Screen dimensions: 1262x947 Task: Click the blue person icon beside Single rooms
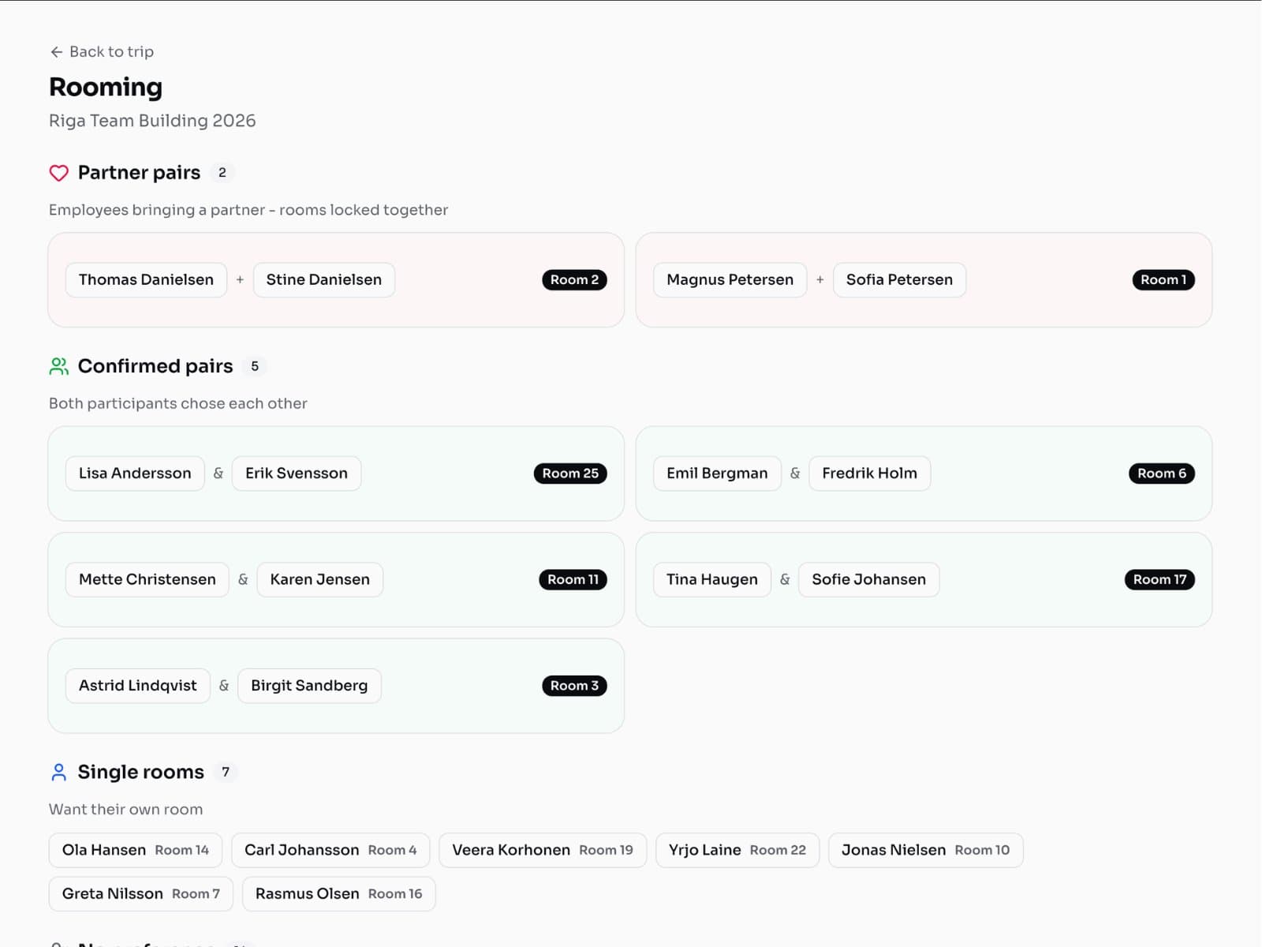coord(59,772)
